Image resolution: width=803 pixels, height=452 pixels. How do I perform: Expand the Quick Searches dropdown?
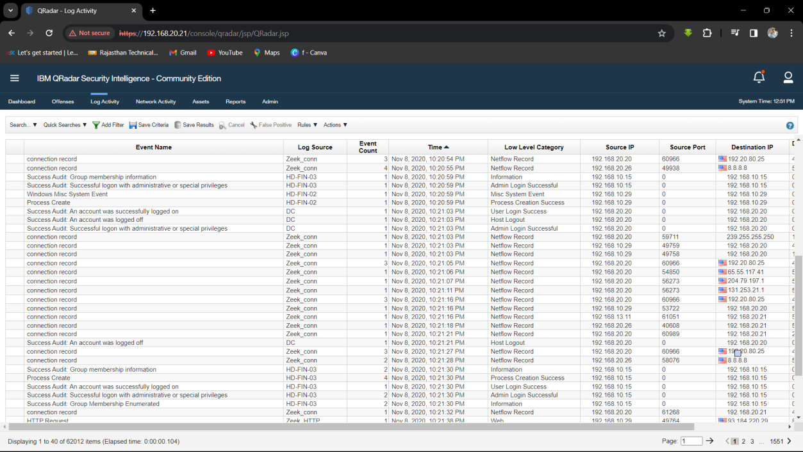point(65,125)
